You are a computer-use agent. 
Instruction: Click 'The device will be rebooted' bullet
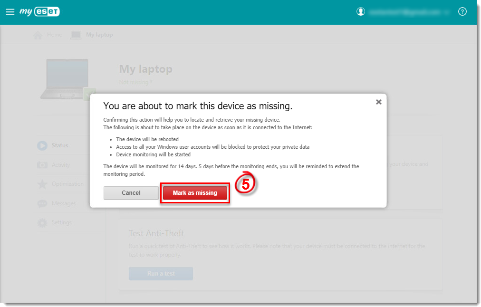[x=147, y=139]
